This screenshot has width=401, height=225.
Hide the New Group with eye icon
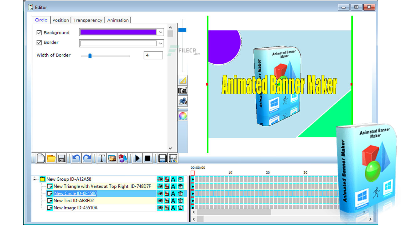coord(160,179)
